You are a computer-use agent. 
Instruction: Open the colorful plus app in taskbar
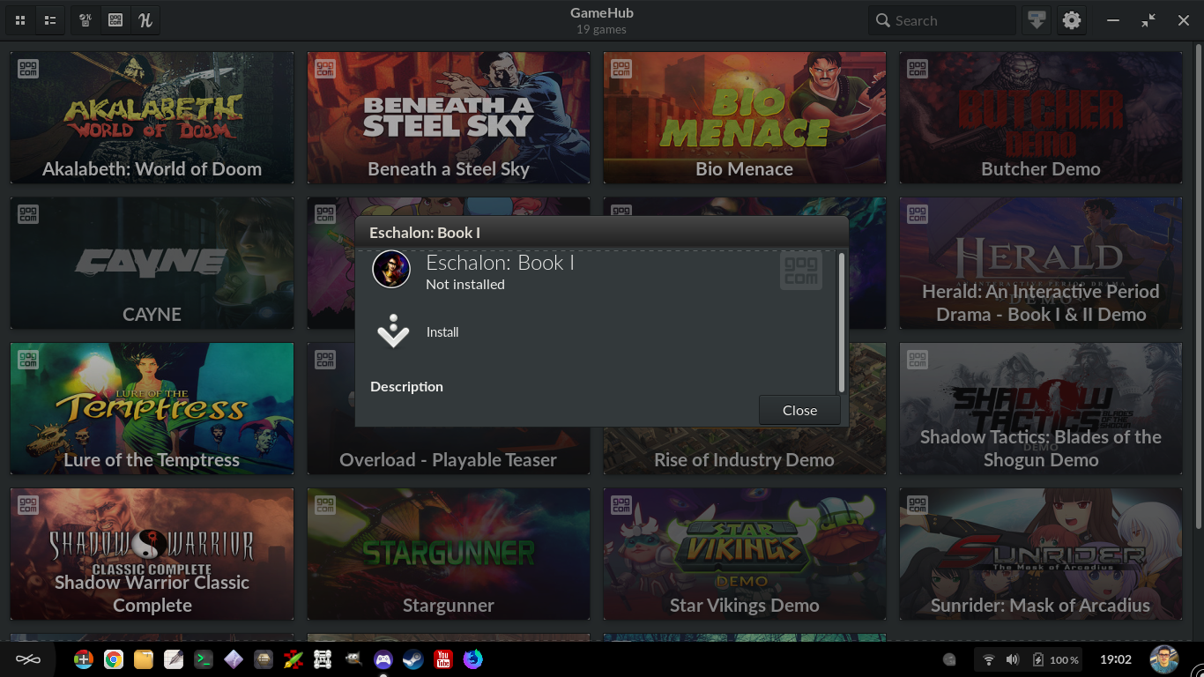click(83, 659)
